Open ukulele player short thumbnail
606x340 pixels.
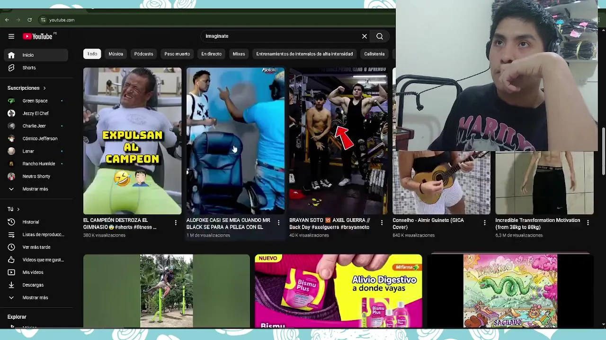441,183
